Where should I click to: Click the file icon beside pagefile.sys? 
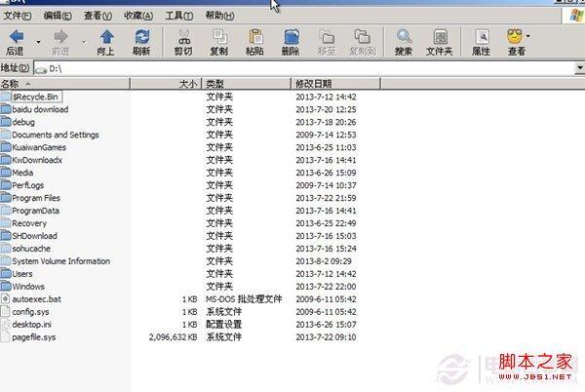[x=5, y=337]
